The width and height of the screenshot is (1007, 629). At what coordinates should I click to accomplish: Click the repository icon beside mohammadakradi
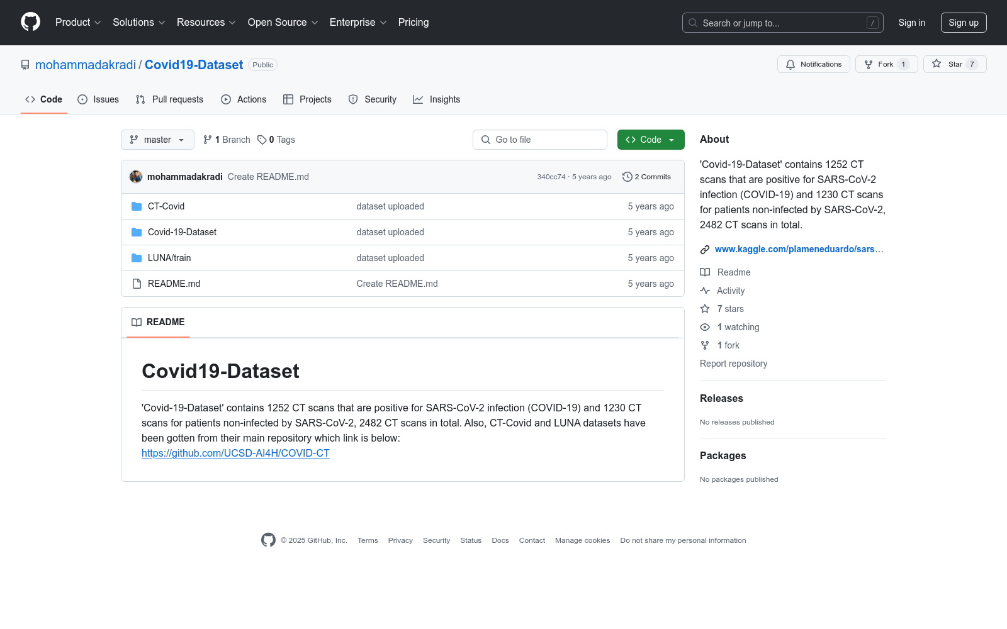(25, 65)
